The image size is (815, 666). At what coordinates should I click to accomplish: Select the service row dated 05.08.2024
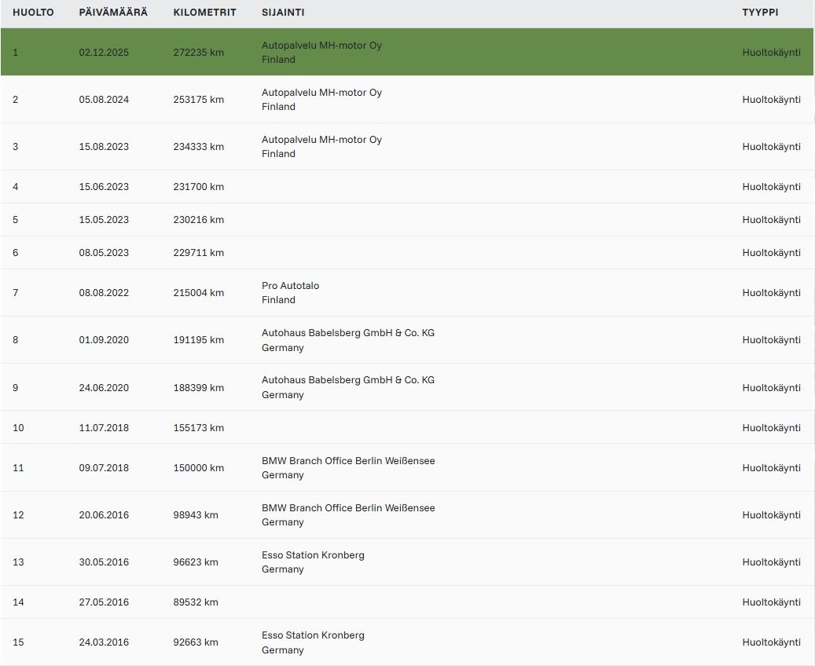407,99
